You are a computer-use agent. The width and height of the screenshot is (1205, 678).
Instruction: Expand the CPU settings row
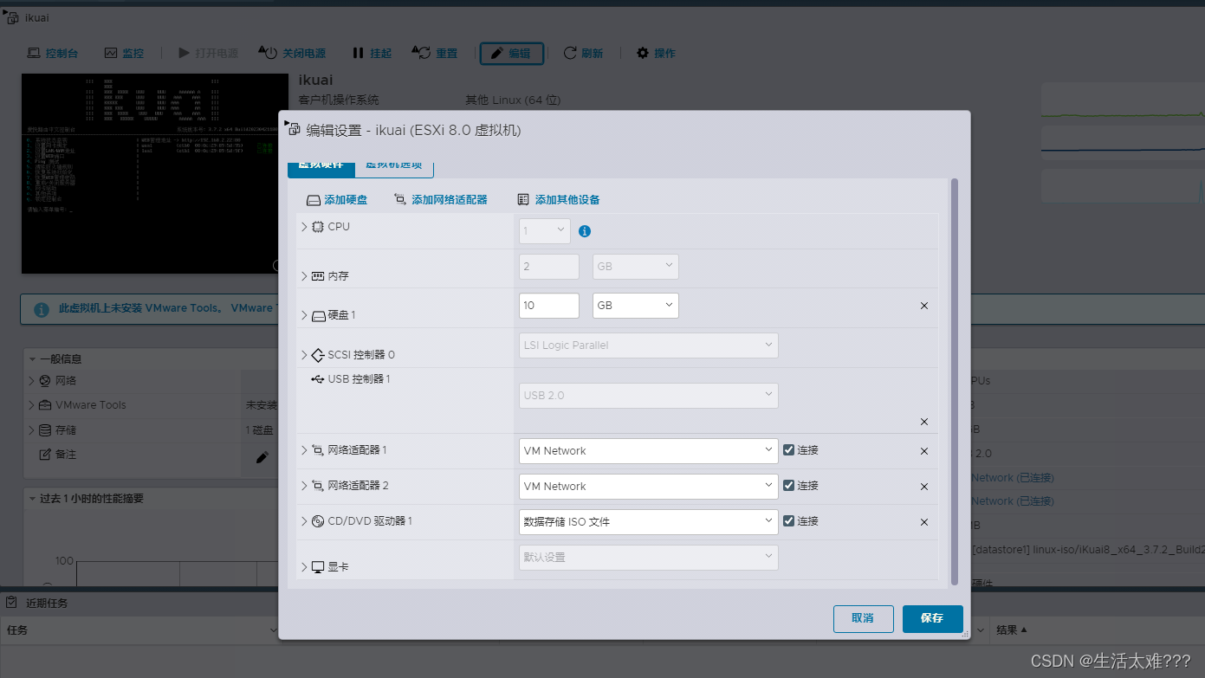(x=304, y=226)
